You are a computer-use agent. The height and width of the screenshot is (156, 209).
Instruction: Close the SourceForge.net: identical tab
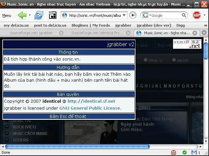[128, 33]
